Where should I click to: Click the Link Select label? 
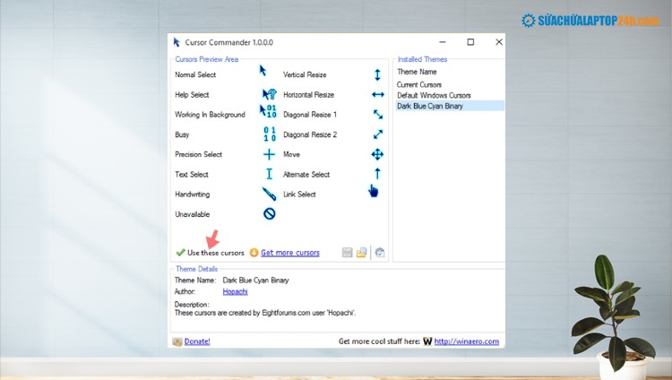[x=299, y=194]
